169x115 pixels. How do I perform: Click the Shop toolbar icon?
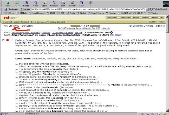[x=81, y=3]
